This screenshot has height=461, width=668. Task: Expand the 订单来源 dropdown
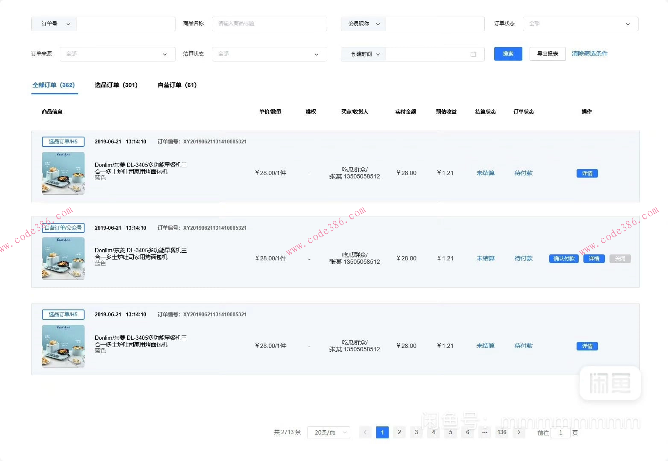coord(117,54)
